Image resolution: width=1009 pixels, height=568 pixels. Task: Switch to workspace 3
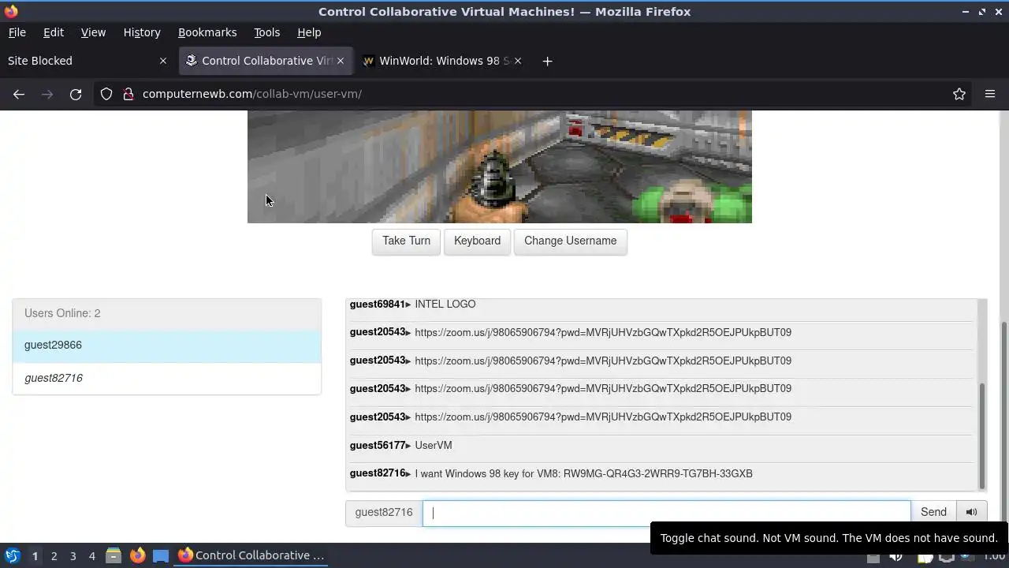click(73, 555)
